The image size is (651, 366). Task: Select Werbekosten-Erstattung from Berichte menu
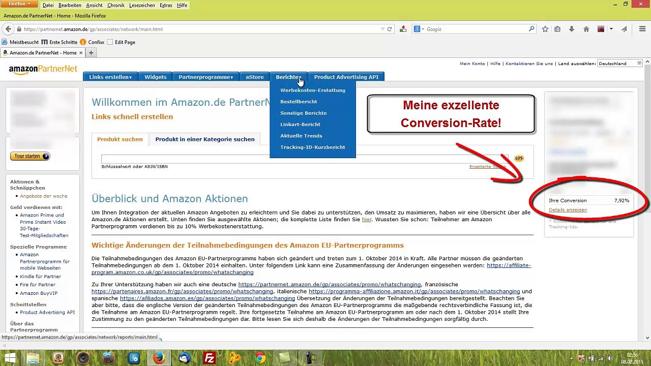tap(313, 90)
